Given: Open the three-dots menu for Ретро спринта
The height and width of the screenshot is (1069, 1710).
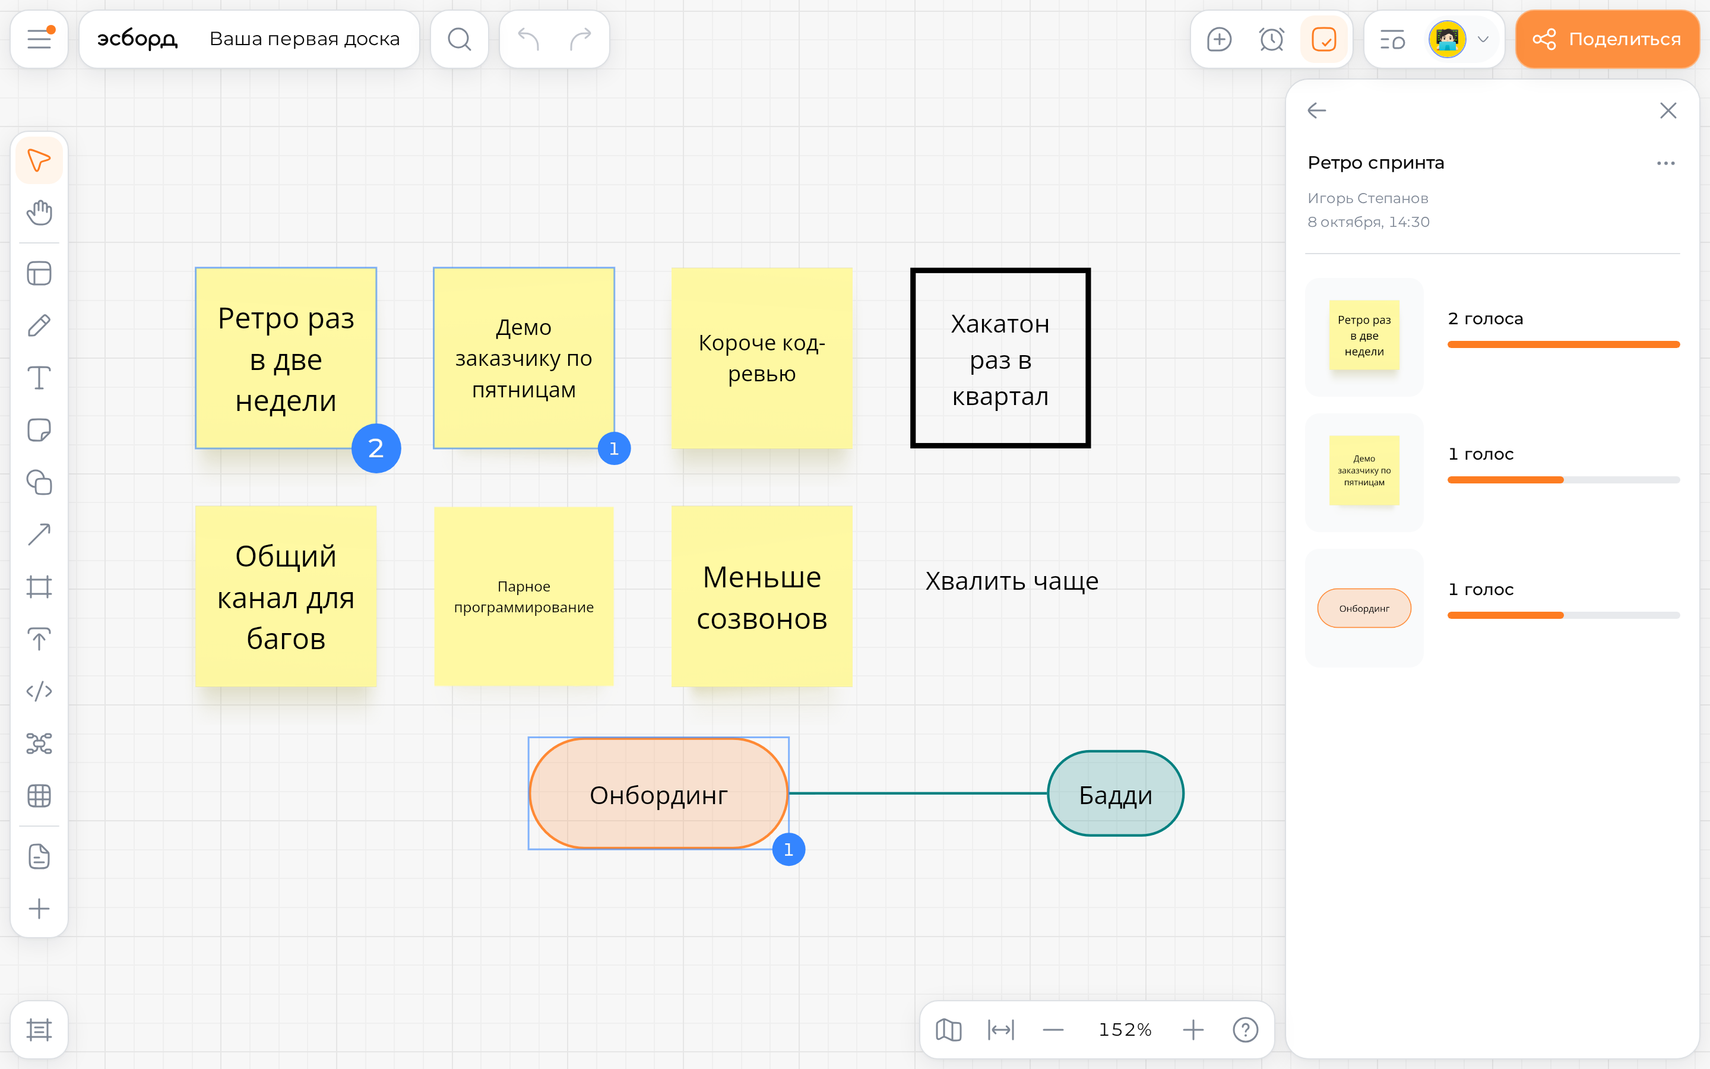Looking at the screenshot, I should 1665,163.
